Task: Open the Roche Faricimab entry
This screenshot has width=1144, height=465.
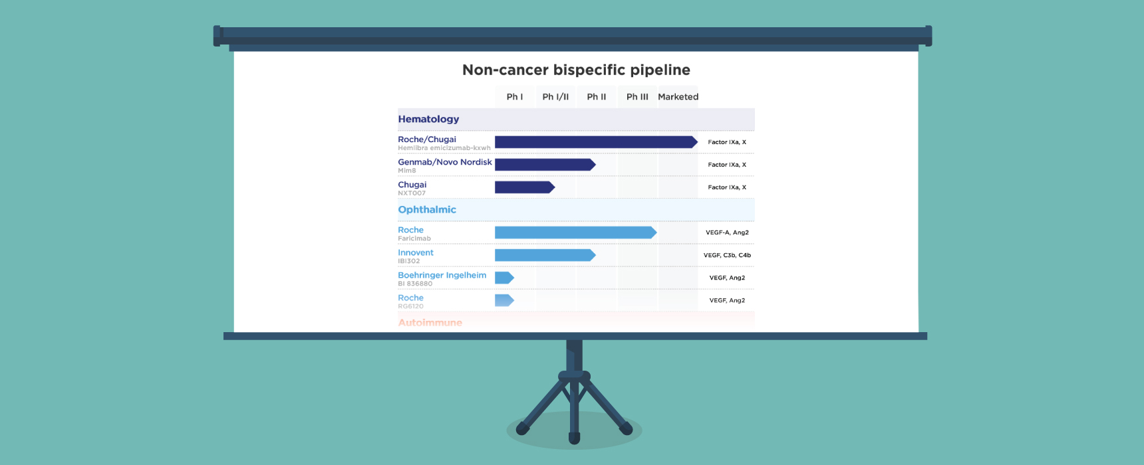Action: pos(411,231)
